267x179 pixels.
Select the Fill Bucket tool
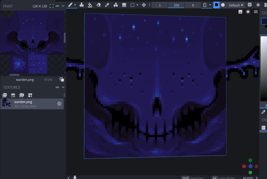tap(90, 5)
